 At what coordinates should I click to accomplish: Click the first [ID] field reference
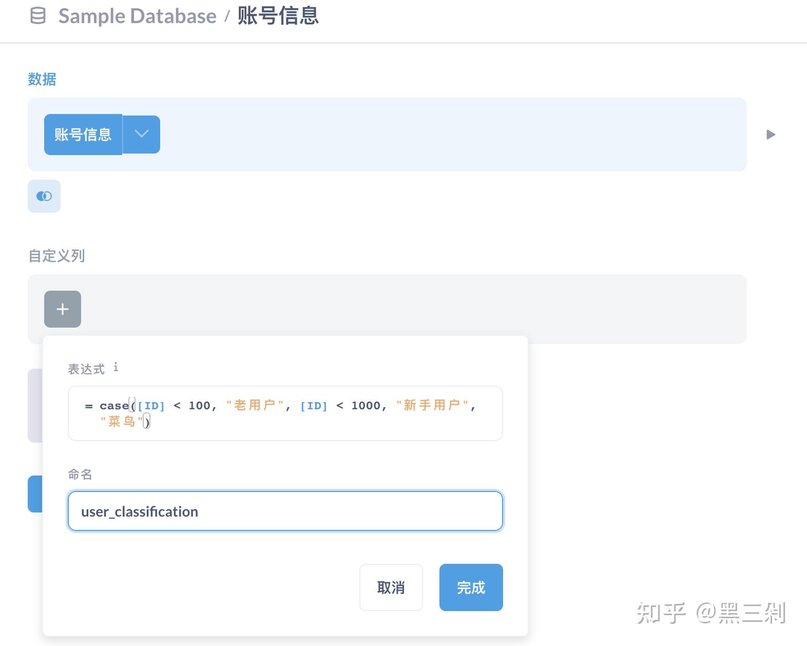151,406
